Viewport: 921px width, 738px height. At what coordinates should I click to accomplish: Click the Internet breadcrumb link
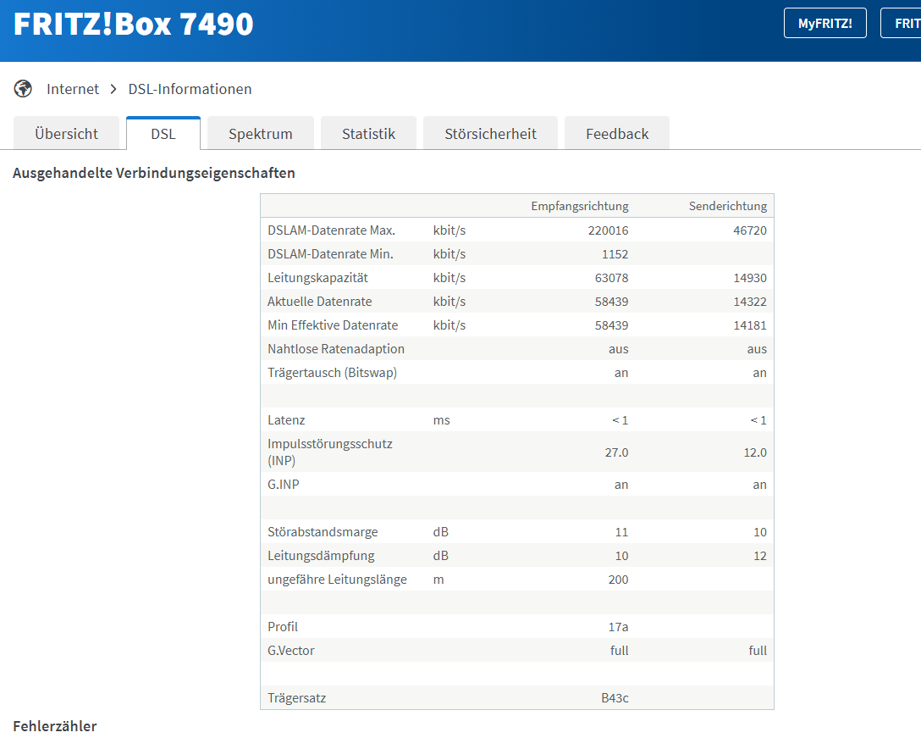[x=73, y=89]
